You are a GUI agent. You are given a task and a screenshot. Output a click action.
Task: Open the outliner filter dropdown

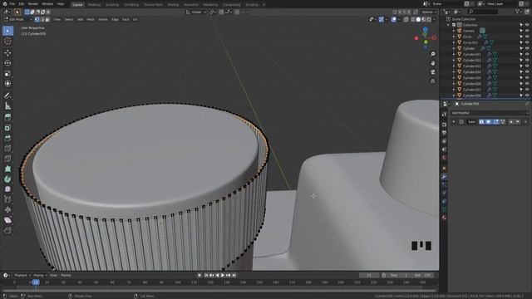pyautogui.click(x=519, y=12)
